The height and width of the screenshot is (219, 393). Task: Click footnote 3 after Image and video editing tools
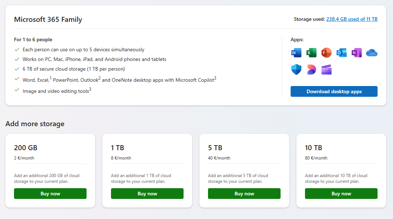point(90,90)
